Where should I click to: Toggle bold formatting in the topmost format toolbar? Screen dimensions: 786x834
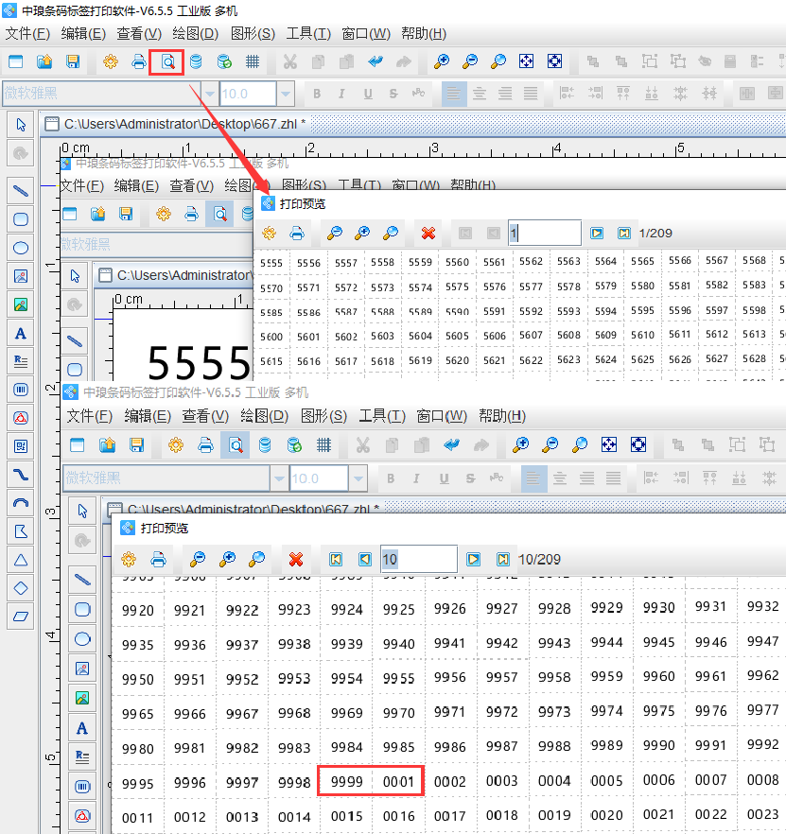317,94
